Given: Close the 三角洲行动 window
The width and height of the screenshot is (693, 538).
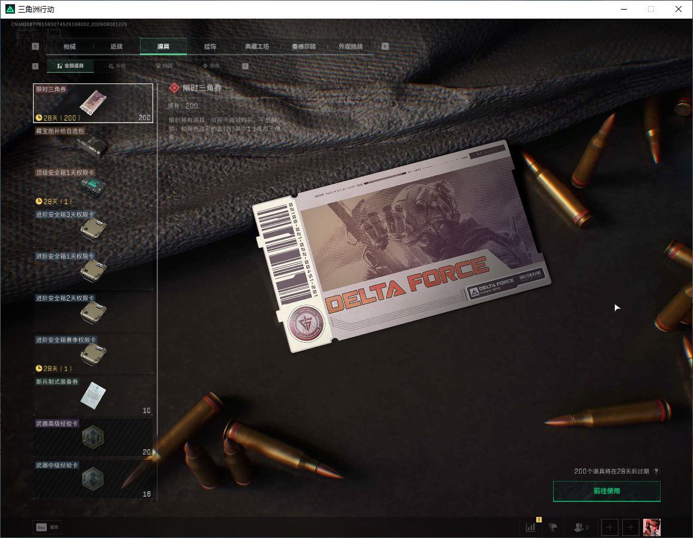Looking at the screenshot, I should 679,9.
